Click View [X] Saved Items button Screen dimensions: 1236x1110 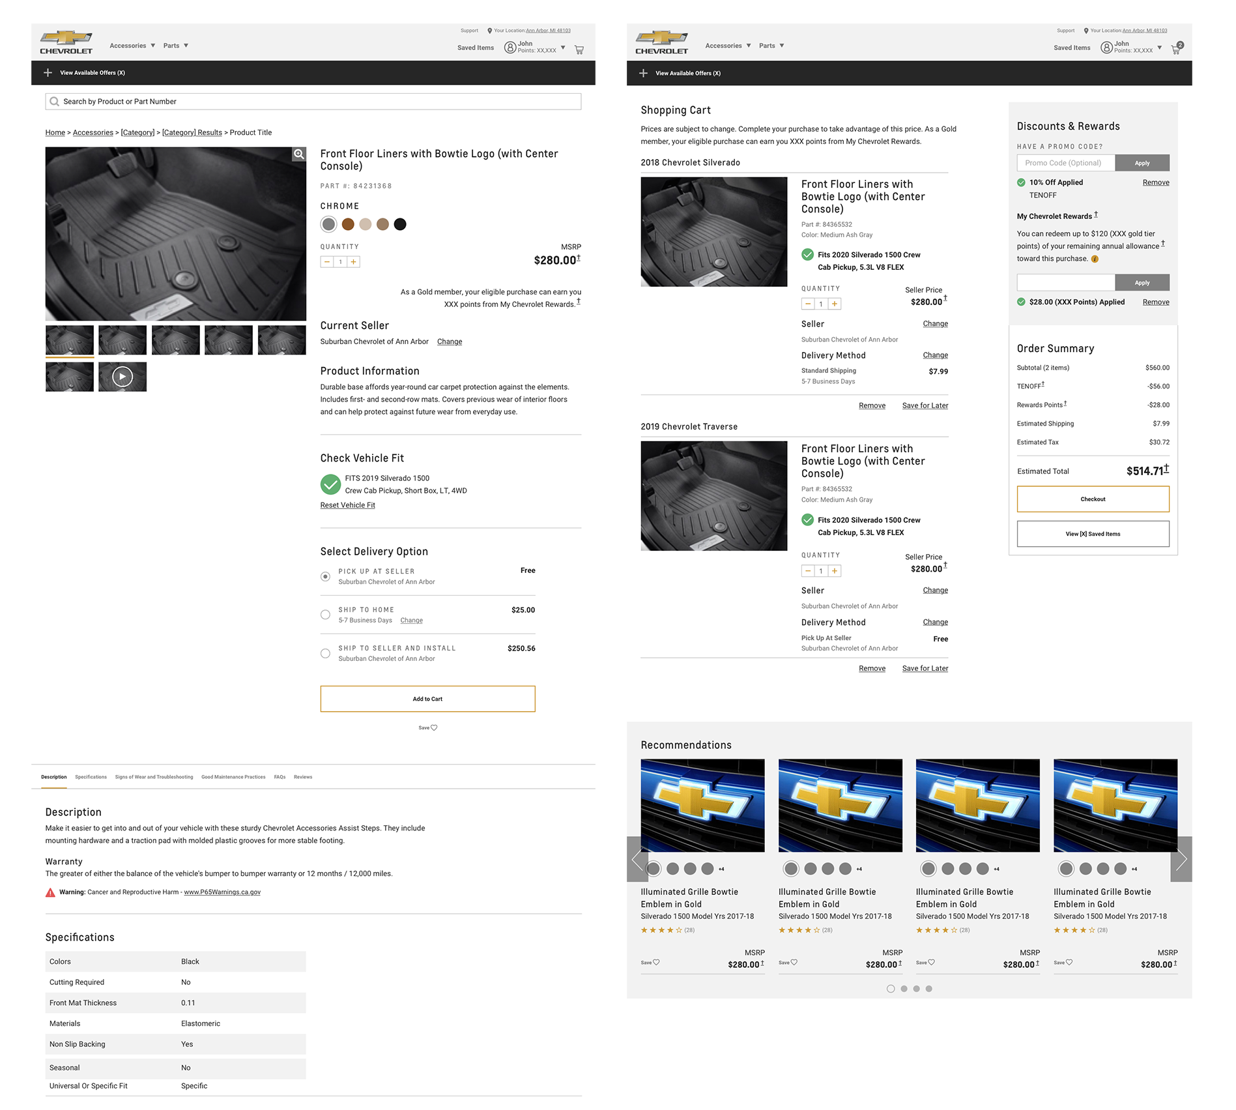click(1093, 534)
